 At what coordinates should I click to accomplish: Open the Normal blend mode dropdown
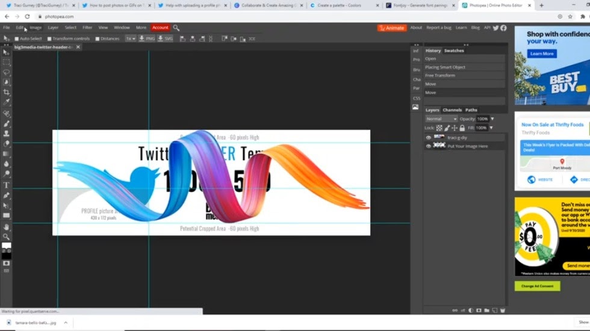pos(441,119)
